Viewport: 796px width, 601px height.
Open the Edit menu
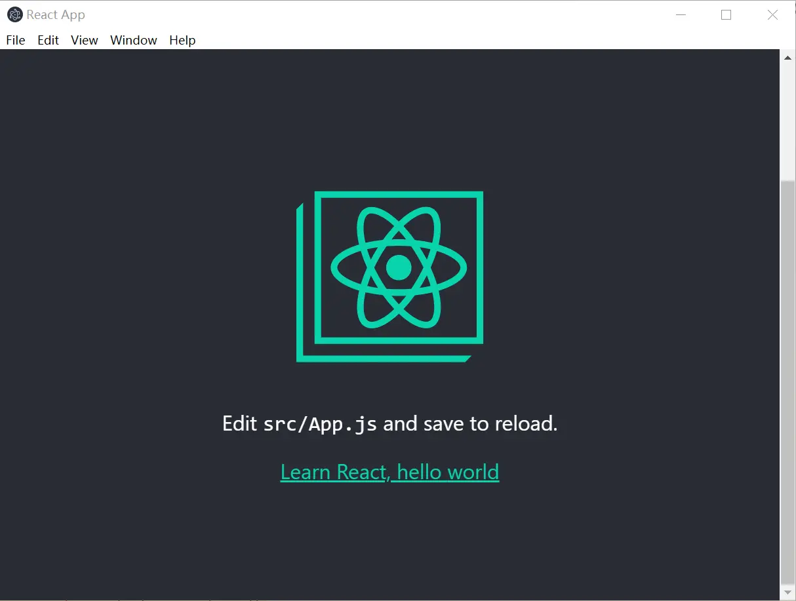48,40
